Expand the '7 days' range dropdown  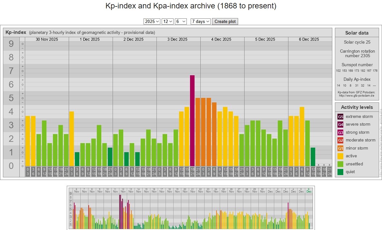point(200,21)
